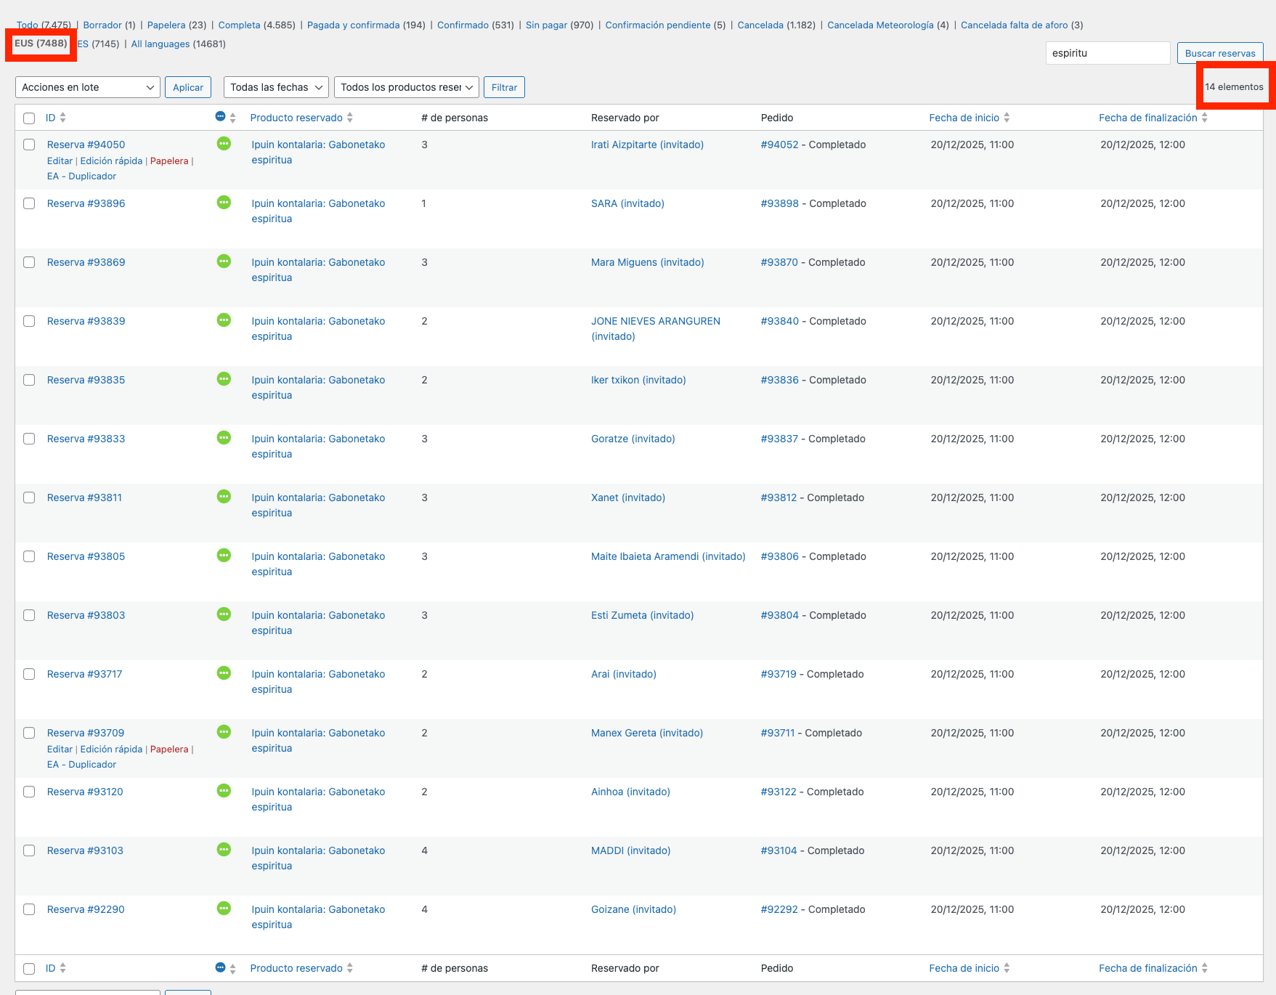Sort by Producto reservado column arrows

[350, 118]
